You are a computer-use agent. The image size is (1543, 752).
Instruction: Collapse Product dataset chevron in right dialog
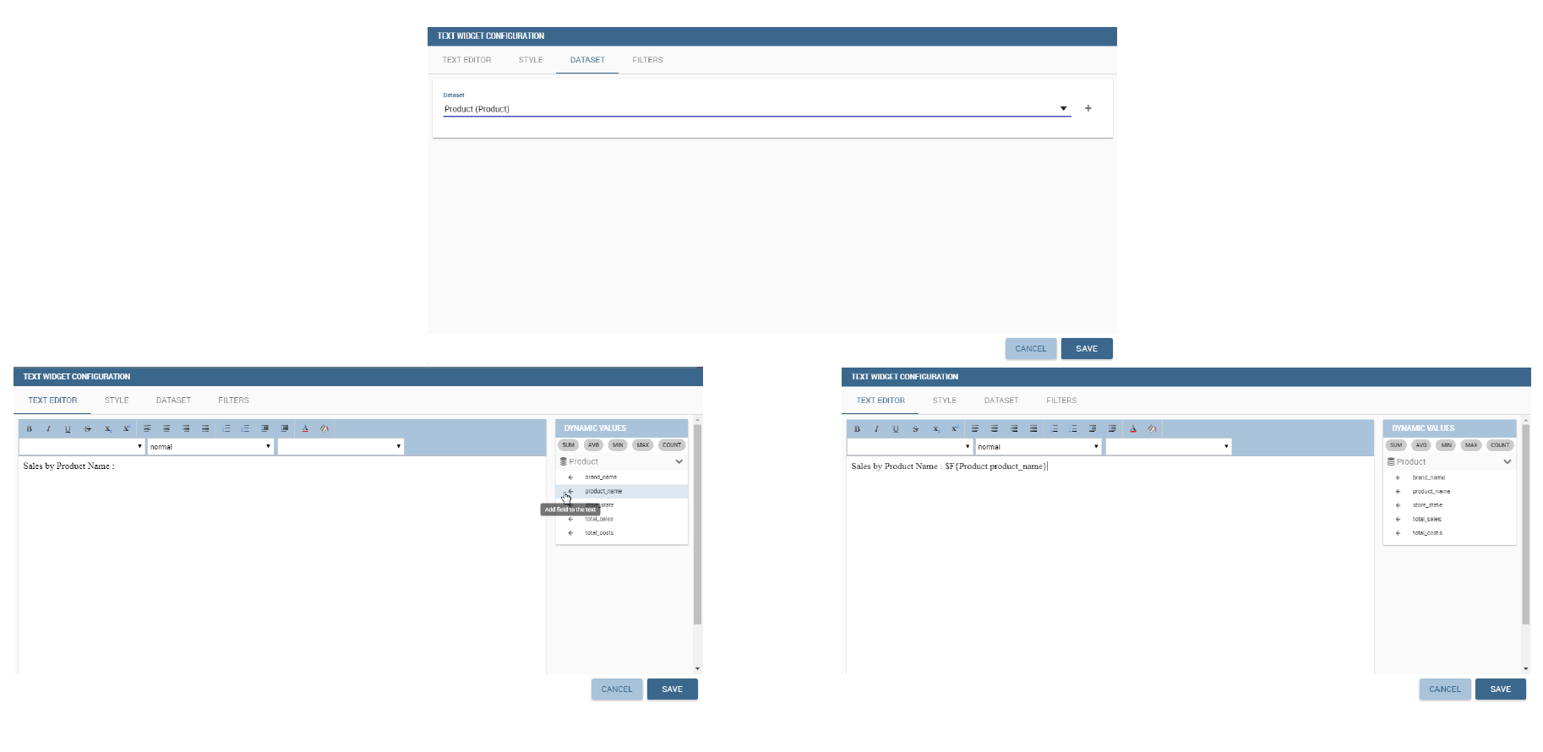[x=1507, y=462]
